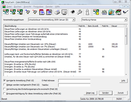Viewport: 131px width, 102px height.
Task: Click the open file toolbar icon
Action: [13, 12]
